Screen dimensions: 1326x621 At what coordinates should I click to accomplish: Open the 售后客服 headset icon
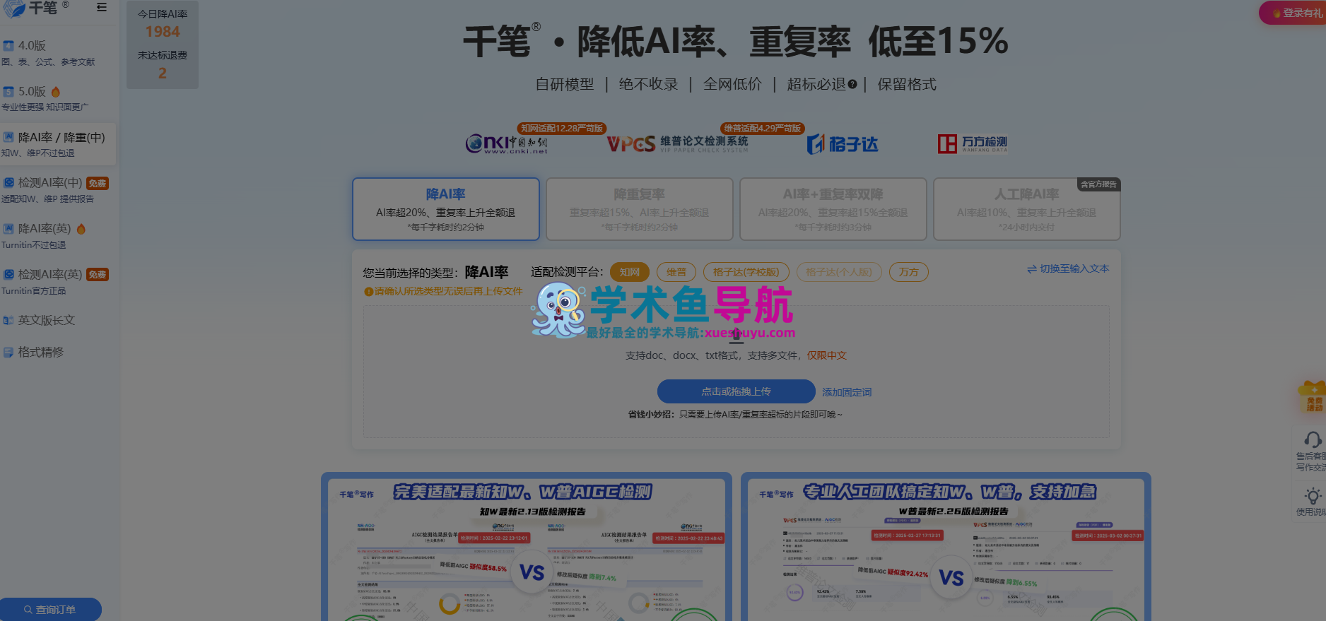pyautogui.click(x=1313, y=439)
